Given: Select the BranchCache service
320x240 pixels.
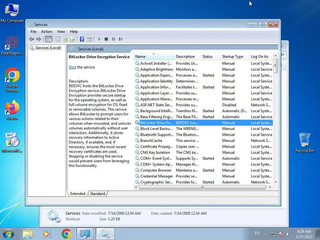Looking at the screenshot, I should click(203, 141).
